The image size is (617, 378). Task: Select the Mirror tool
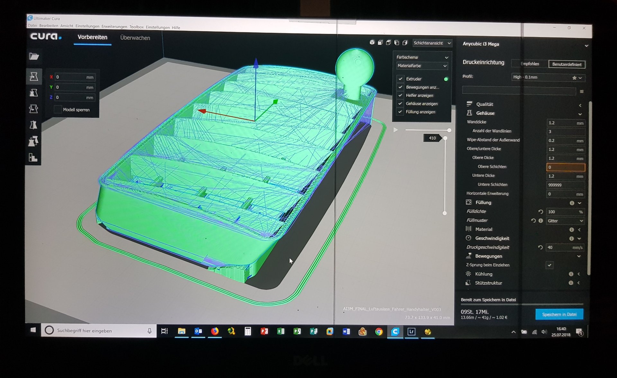click(x=34, y=125)
